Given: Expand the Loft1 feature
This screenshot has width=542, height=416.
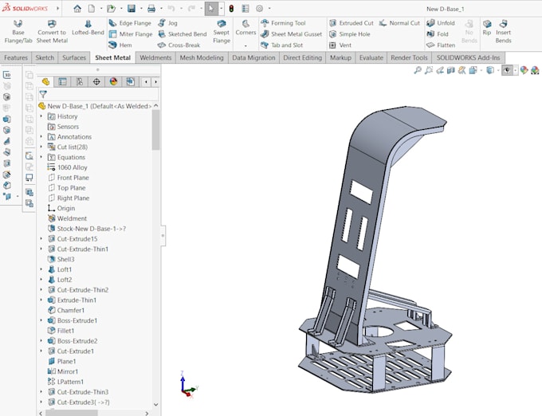Looking at the screenshot, I should point(41,269).
